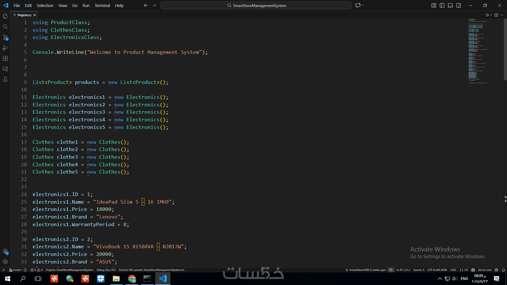
Task: Go back with the navigation arrow
Action: pyautogui.click(x=146, y=5)
